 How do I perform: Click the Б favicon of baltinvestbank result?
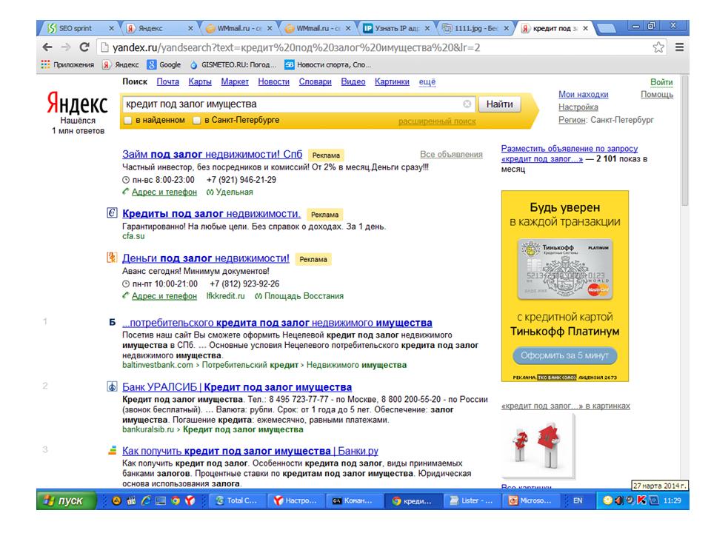tap(112, 322)
